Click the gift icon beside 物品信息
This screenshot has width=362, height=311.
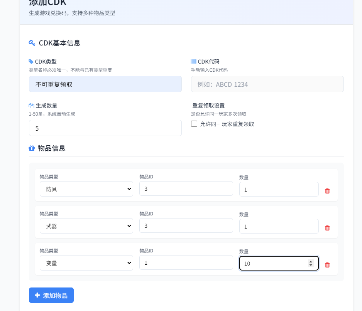coord(32,148)
